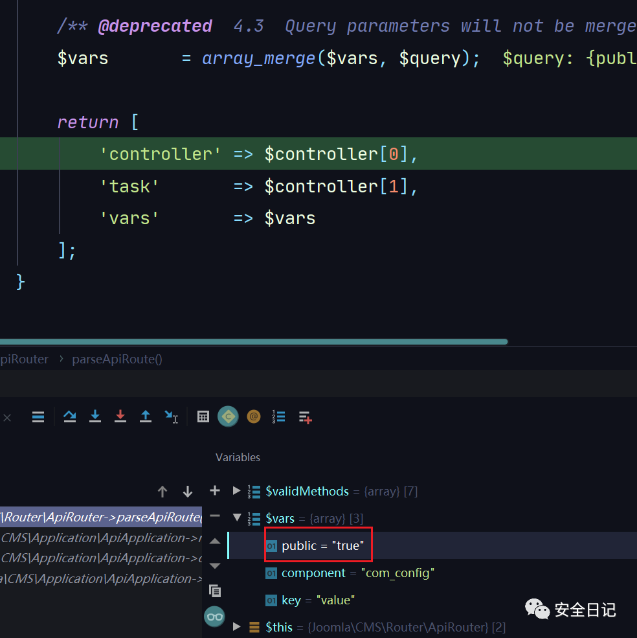
Task: Toggle the orange @ filter button
Action: (x=254, y=417)
